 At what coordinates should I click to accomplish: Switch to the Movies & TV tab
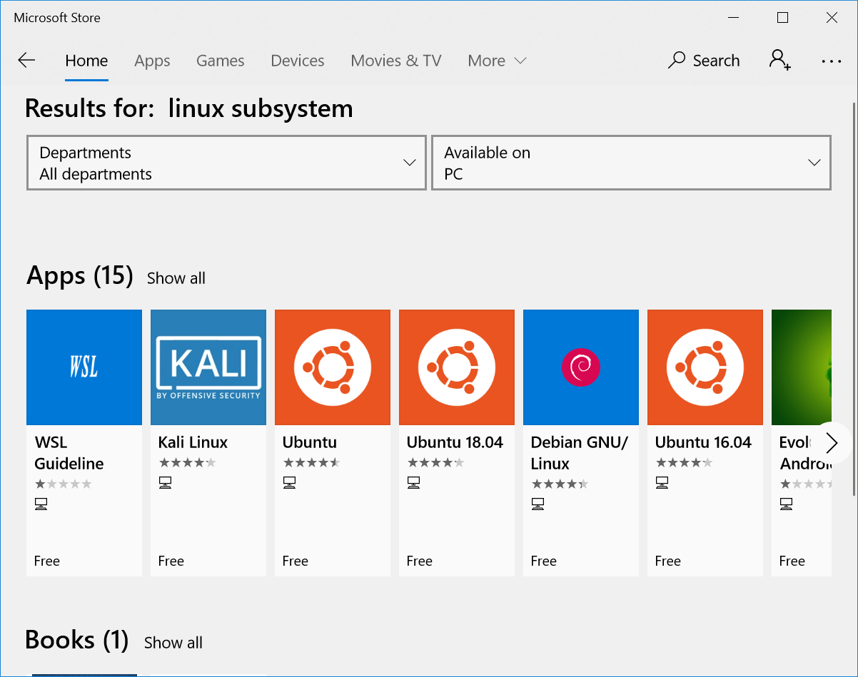click(x=396, y=61)
